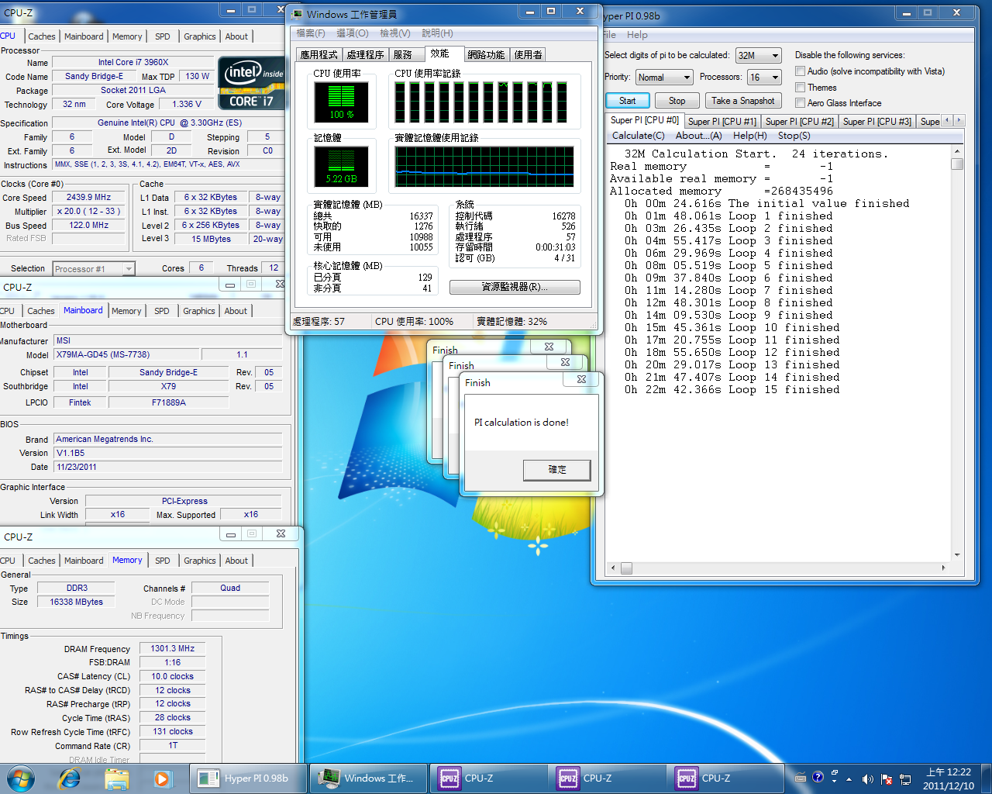Switch to Windows Task Manager taskbar button

click(367, 778)
